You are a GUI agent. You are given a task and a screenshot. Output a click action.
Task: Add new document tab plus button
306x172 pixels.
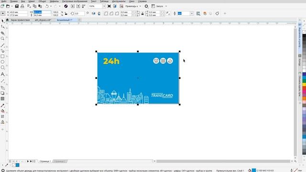pos(79,20)
